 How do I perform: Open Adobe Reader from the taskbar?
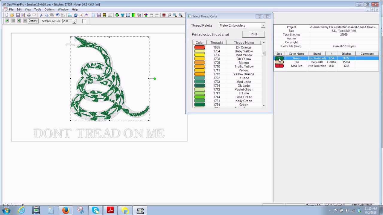[x=110, y=211]
